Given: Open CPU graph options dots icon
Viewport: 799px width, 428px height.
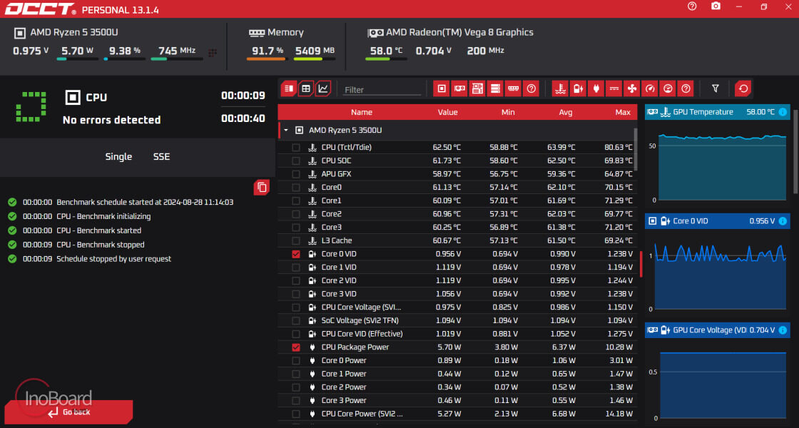Looking at the screenshot, I should pyautogui.click(x=213, y=52).
